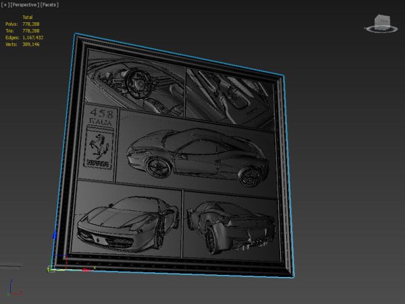Open the [+] viewport general menu
405x304 pixels.
point(5,5)
